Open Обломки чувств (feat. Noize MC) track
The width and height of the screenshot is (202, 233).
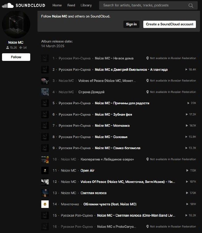[x=110, y=204]
